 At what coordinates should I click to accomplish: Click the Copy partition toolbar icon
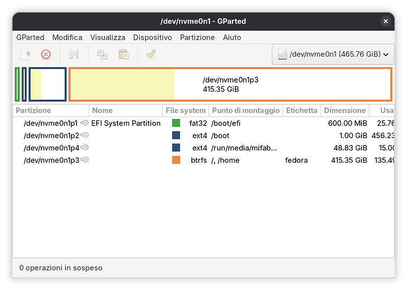point(102,54)
